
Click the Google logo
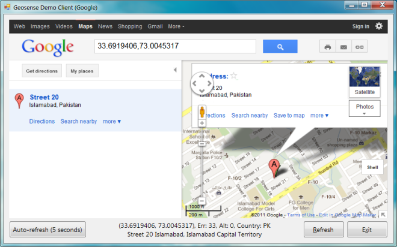pos(48,47)
